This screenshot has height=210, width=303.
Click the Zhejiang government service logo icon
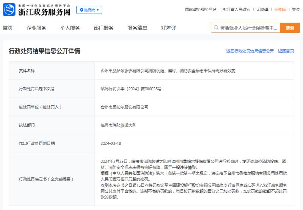point(9,10)
